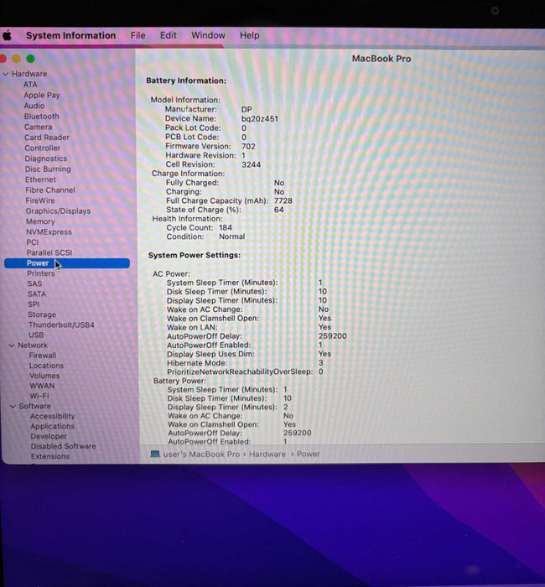Select Extensions under Software
The width and height of the screenshot is (545, 587).
50,456
